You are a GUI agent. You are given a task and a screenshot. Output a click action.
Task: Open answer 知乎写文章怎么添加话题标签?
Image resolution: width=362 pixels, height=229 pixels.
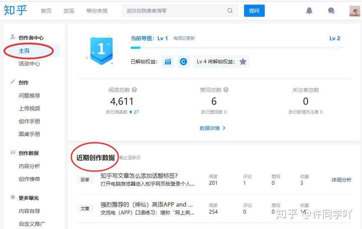(x=139, y=176)
